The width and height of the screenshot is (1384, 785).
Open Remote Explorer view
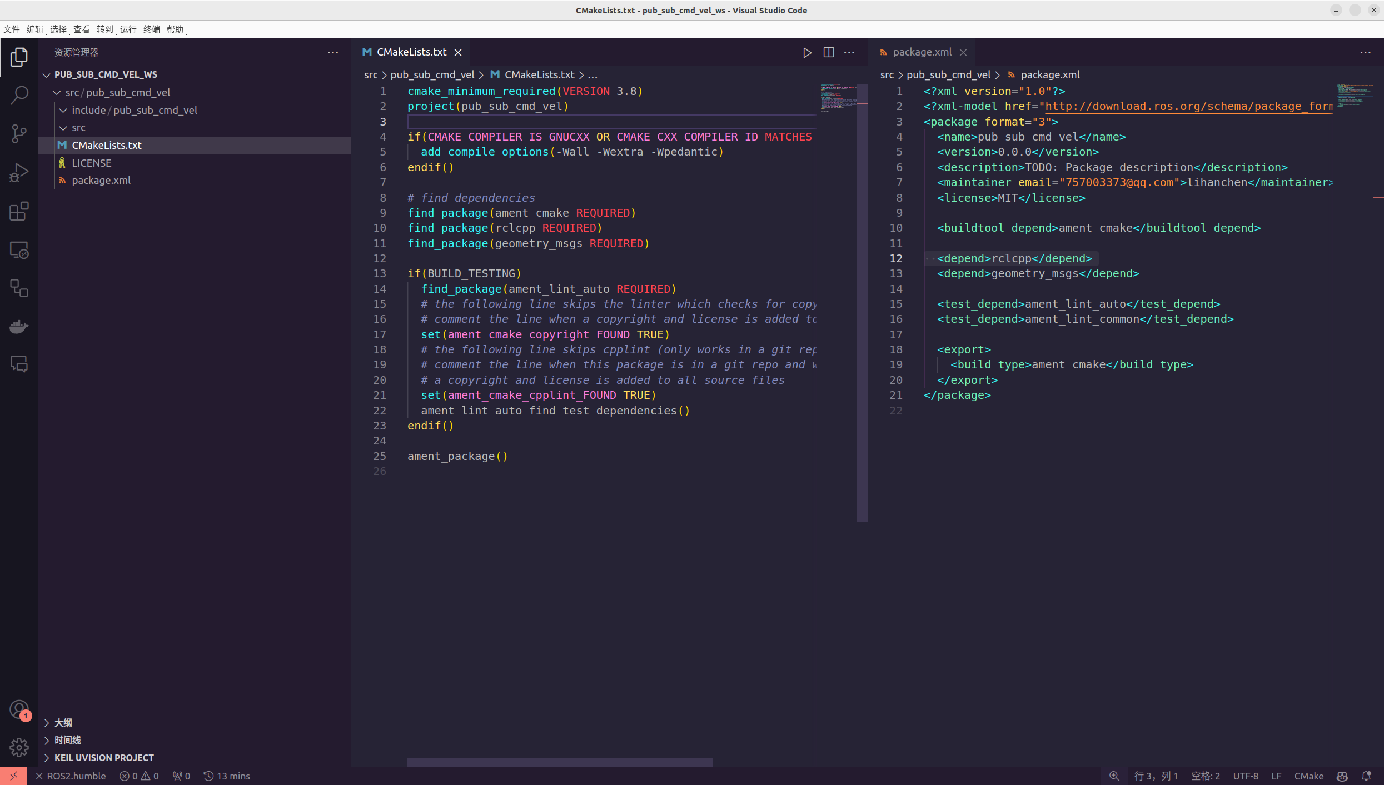(x=19, y=250)
